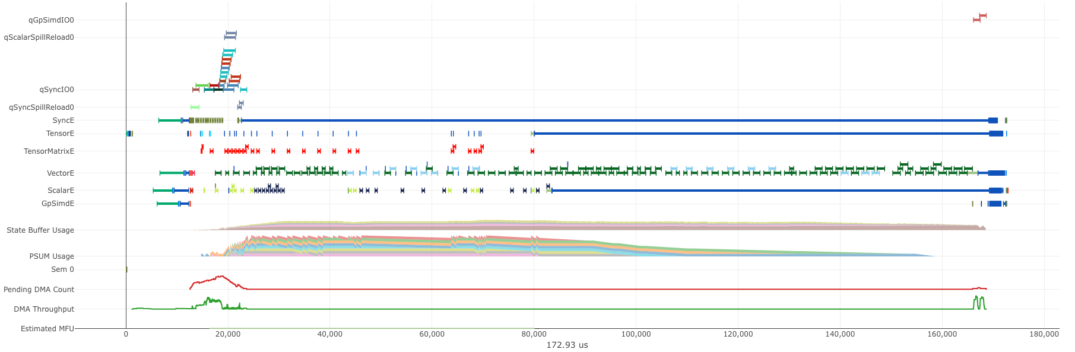Click the 160,000 x-axis tick label
The height and width of the screenshot is (352, 1075).
pyautogui.click(x=942, y=334)
